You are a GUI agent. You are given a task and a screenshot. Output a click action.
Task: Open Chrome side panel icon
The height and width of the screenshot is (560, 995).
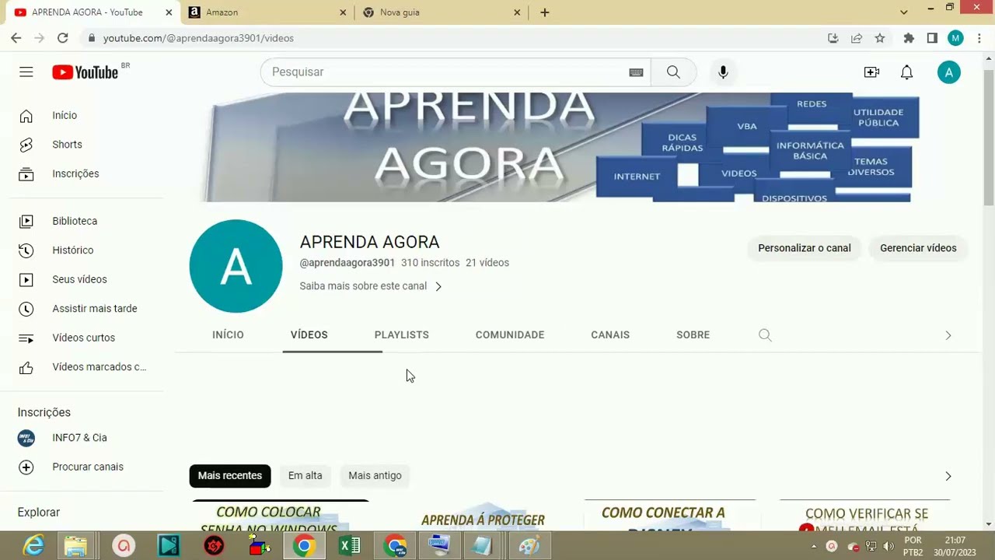[x=932, y=38]
